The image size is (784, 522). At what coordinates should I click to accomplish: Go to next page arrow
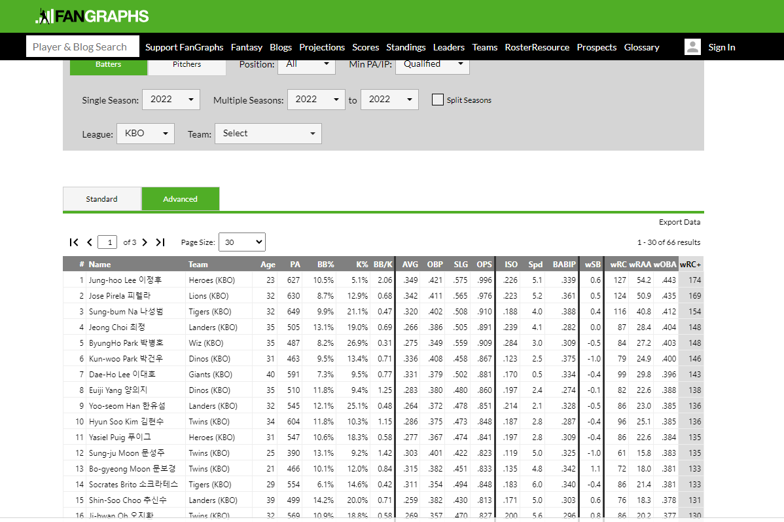tap(145, 242)
